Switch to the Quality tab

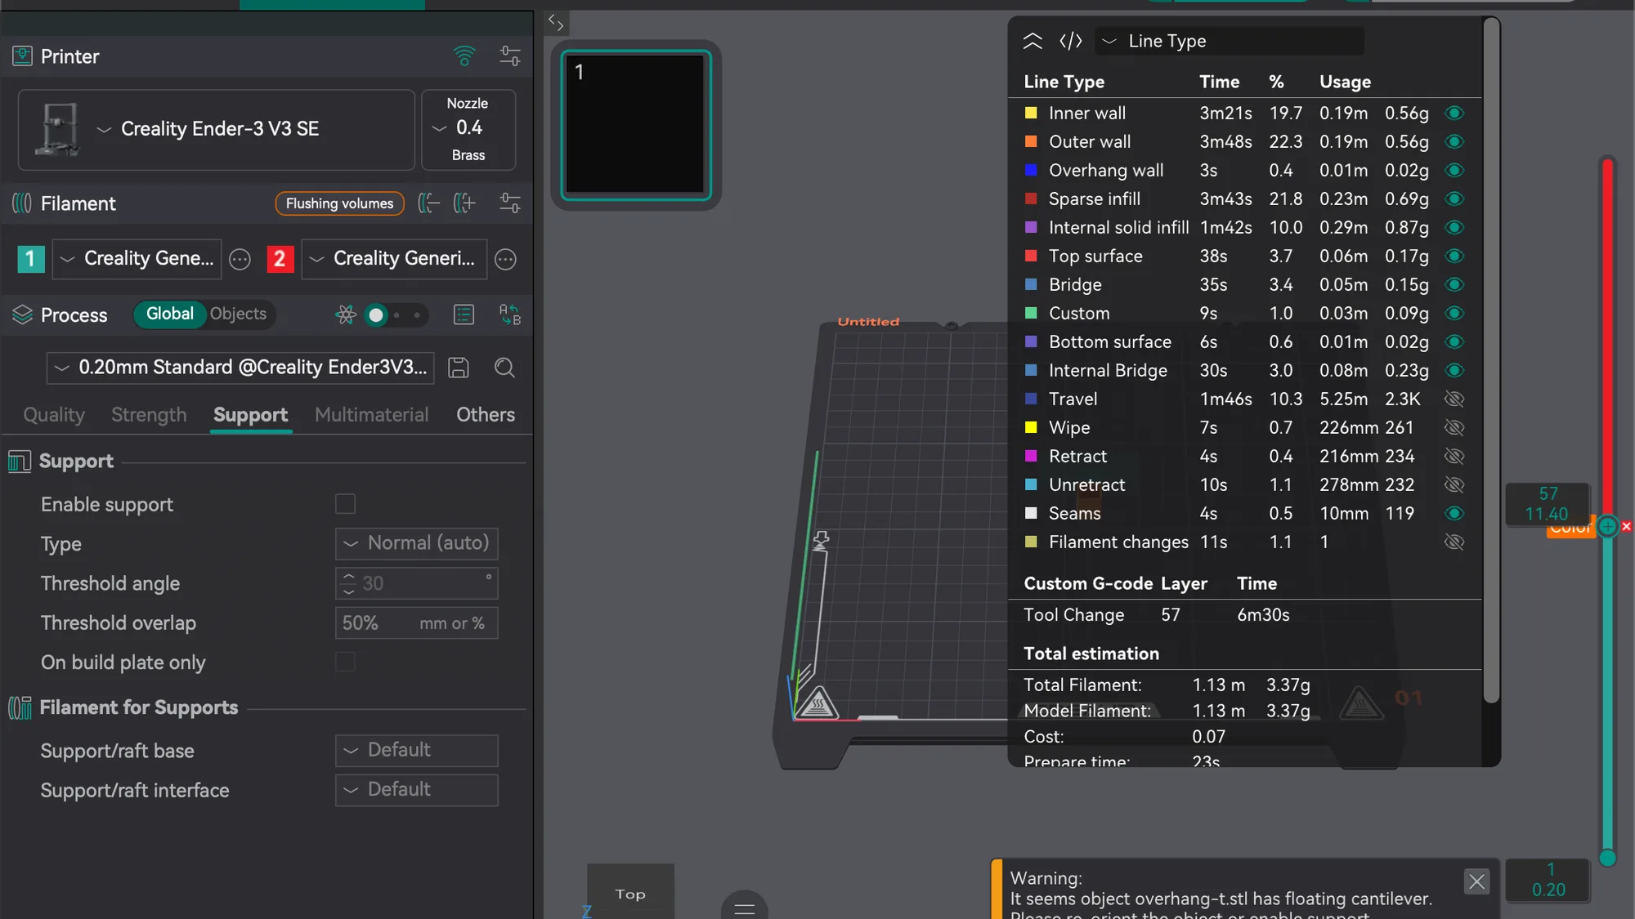coord(54,415)
